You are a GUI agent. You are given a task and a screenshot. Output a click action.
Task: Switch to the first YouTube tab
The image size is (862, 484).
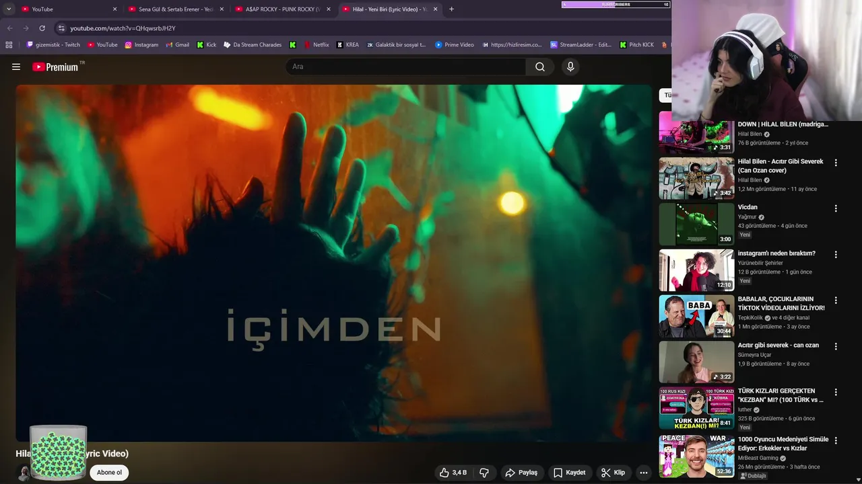(64, 9)
